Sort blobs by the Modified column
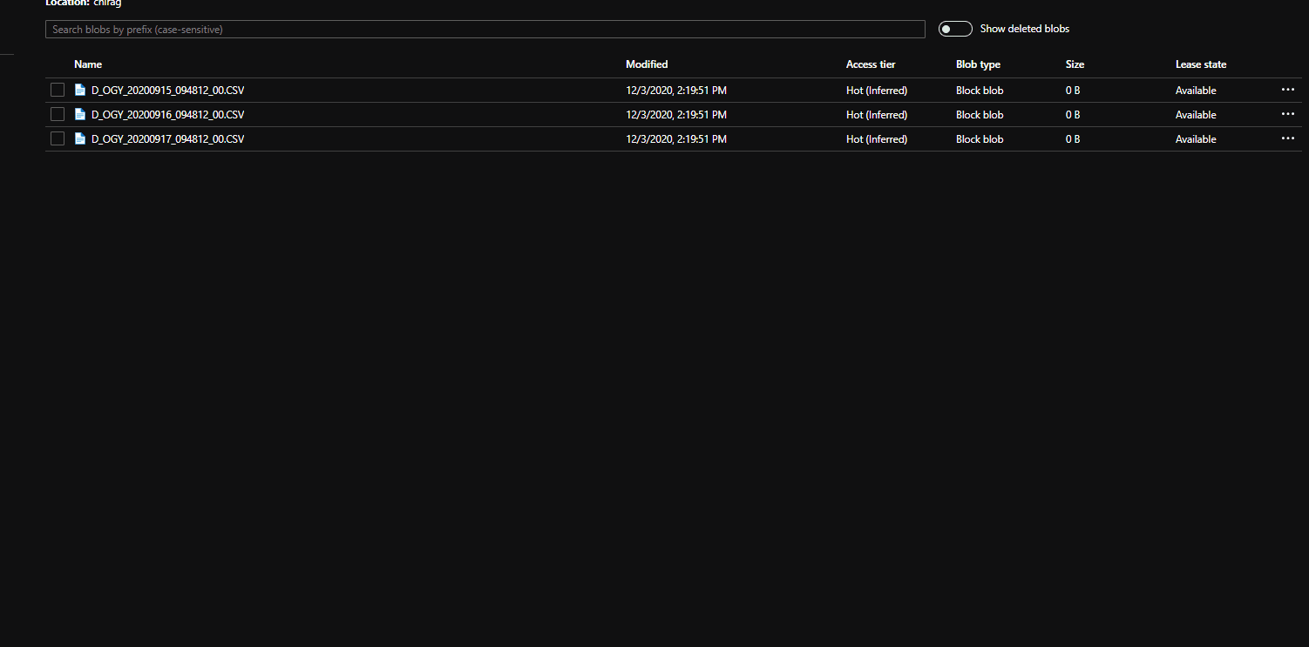1309x647 pixels. point(647,64)
